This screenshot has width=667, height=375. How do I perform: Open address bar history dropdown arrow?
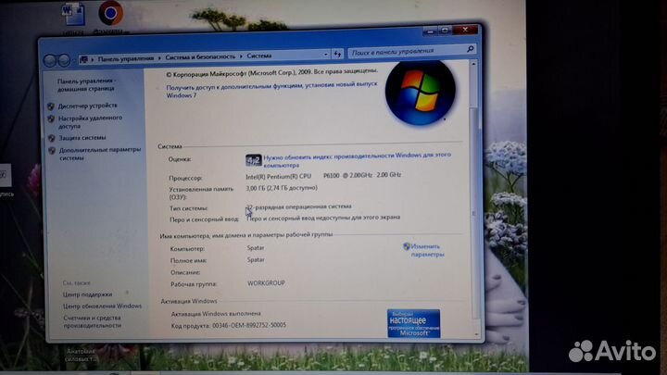325,55
